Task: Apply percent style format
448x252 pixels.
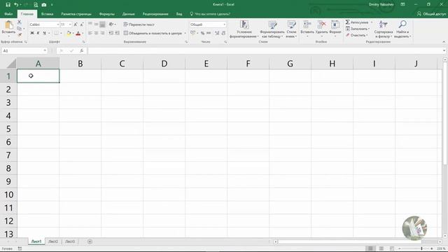Action: (x=202, y=33)
